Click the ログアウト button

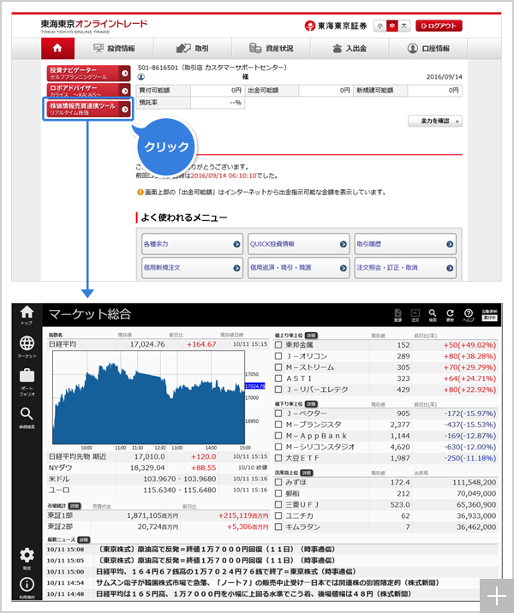(x=439, y=26)
